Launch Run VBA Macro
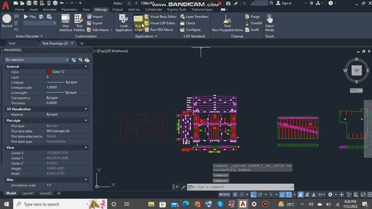The image size is (372, 209). point(159,30)
